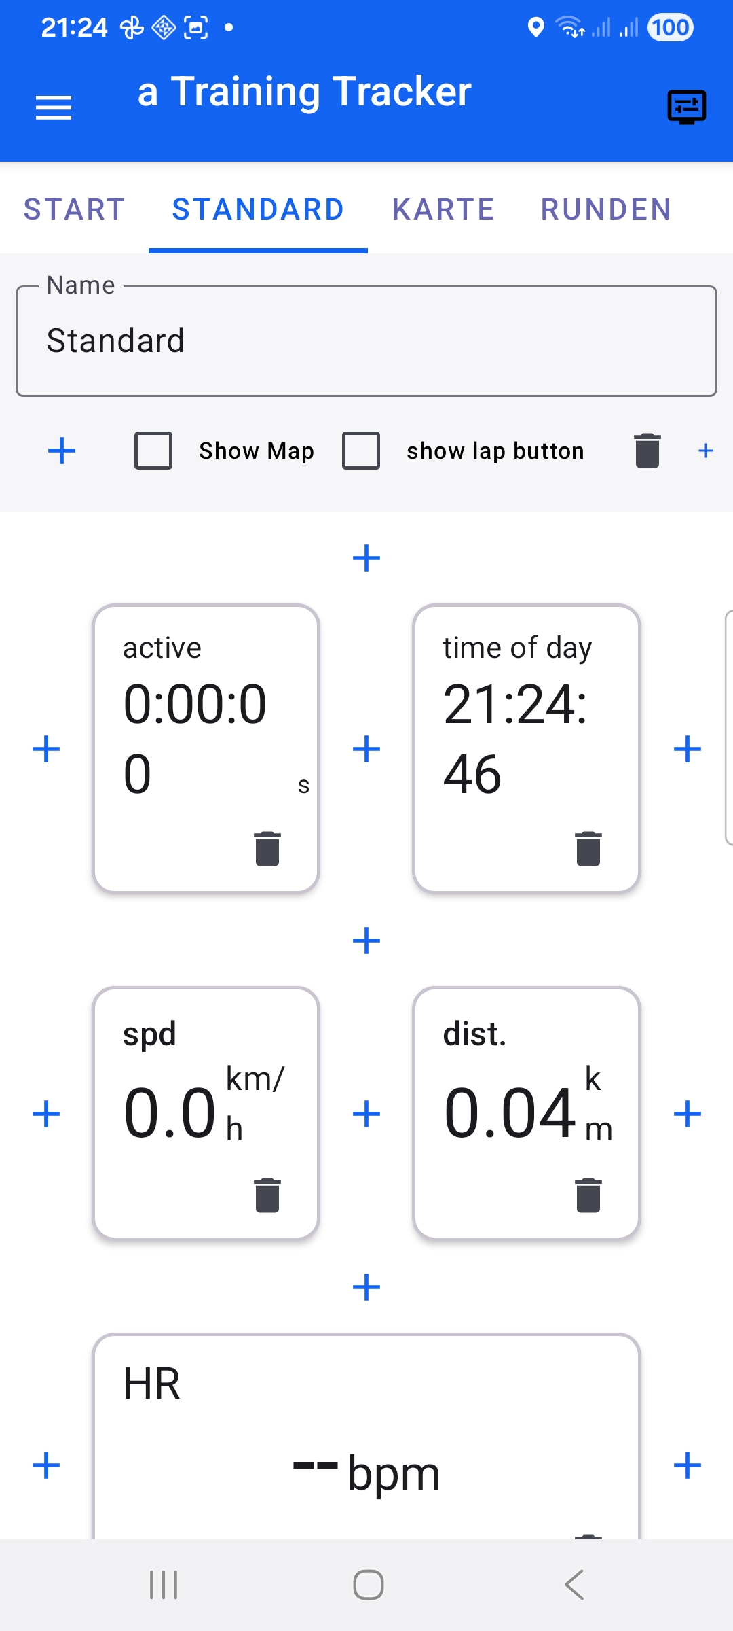Delete the active time field

pyautogui.click(x=267, y=849)
